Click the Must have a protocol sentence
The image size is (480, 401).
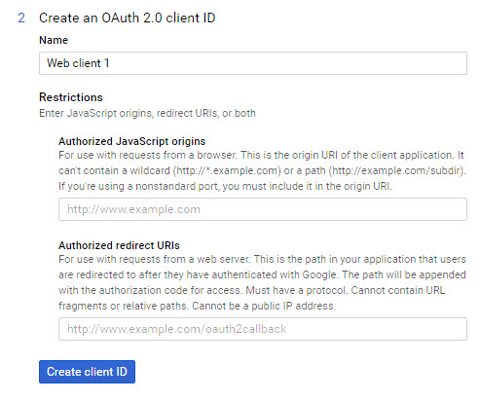pos(297,290)
